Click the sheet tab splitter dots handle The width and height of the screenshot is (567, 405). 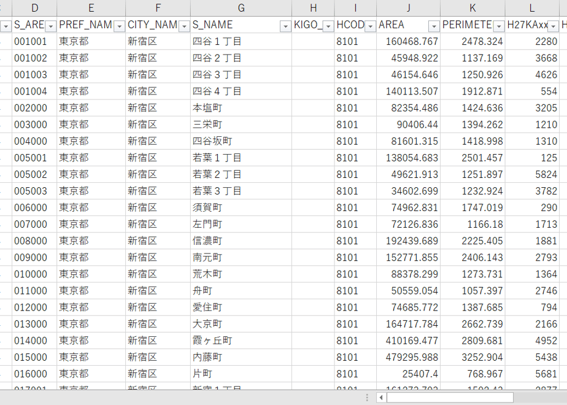367,398
